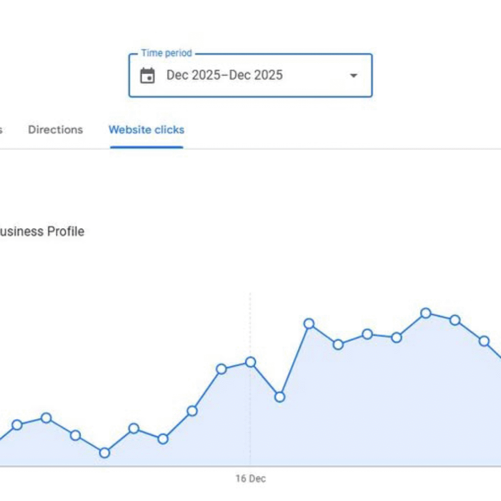Image resolution: width=501 pixels, height=501 pixels.
Task: Select the Website clicks tab
Action: [146, 130]
